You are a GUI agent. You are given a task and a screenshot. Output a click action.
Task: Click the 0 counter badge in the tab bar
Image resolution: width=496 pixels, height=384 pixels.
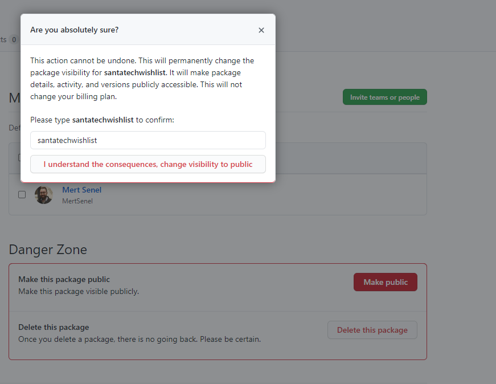click(14, 39)
